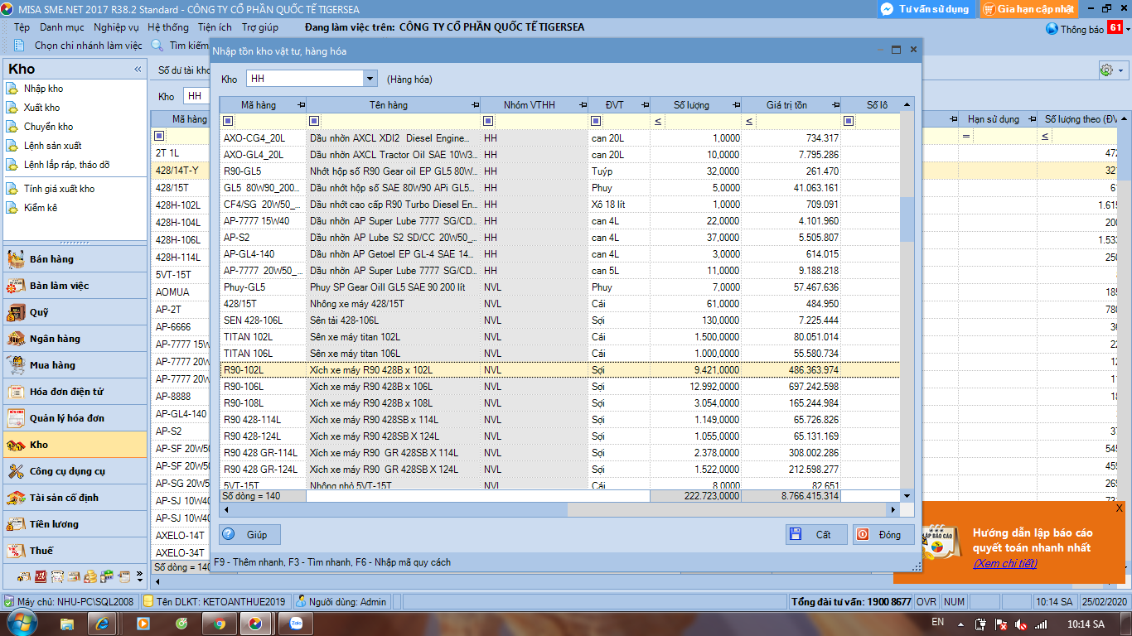Image resolution: width=1132 pixels, height=636 pixels.
Task: Click the Thuế tax icon in sidebar
Action: (16, 551)
